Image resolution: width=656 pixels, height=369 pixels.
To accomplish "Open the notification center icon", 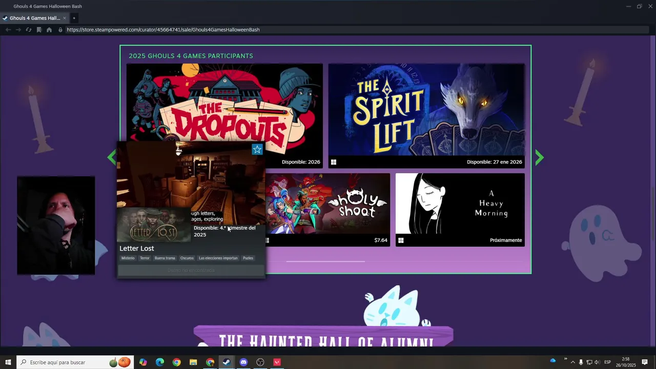I will click(645, 362).
